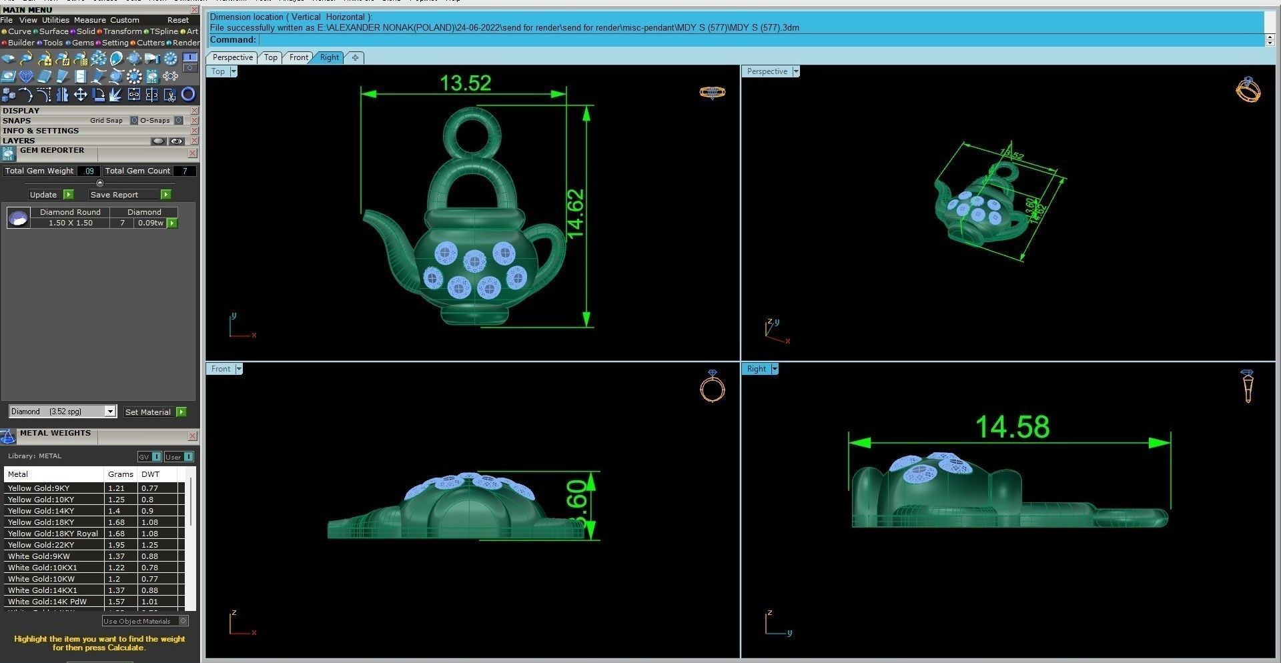
Task: Select the explode burst tool icon
Action: pyautogui.click(x=116, y=95)
